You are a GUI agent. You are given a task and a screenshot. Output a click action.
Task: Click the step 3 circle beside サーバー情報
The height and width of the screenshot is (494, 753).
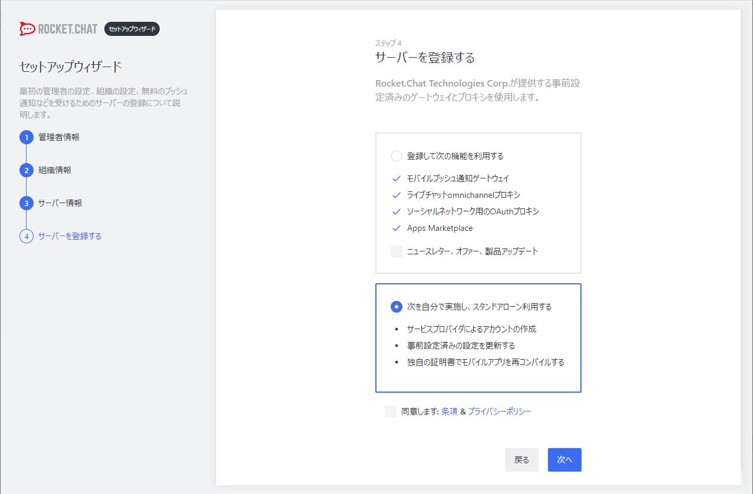pos(26,203)
